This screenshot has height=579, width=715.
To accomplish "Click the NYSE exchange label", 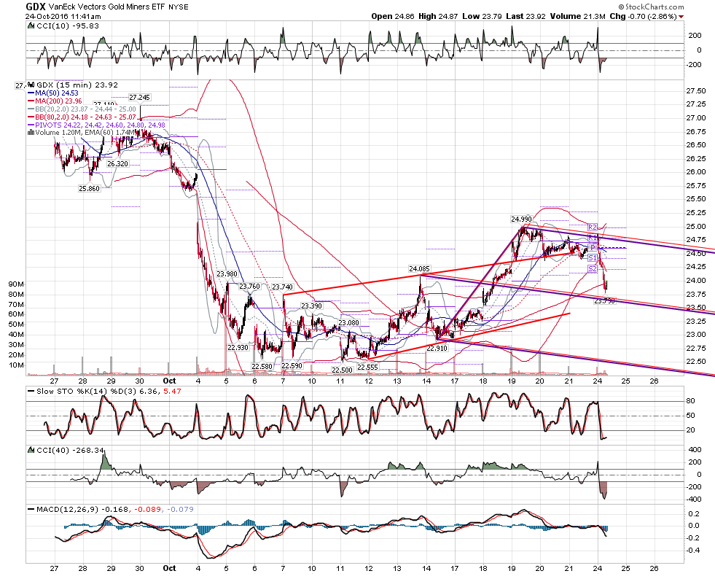I will [179, 7].
